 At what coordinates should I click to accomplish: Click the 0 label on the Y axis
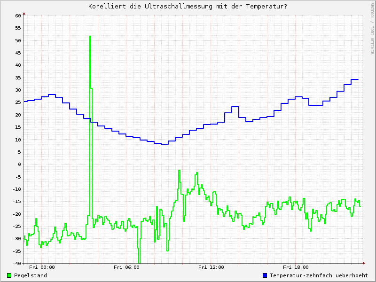click(20, 164)
